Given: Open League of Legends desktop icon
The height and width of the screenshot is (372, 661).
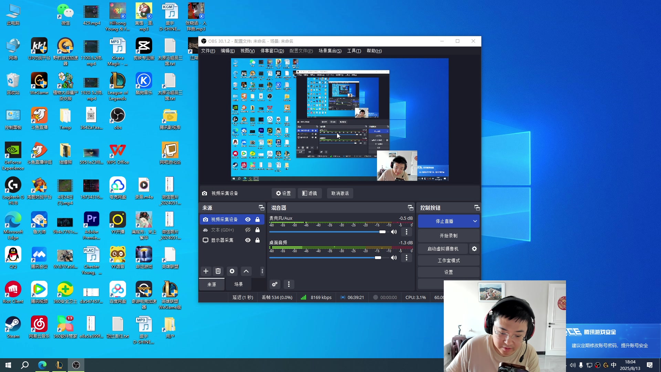Looking at the screenshot, I should (118, 87).
